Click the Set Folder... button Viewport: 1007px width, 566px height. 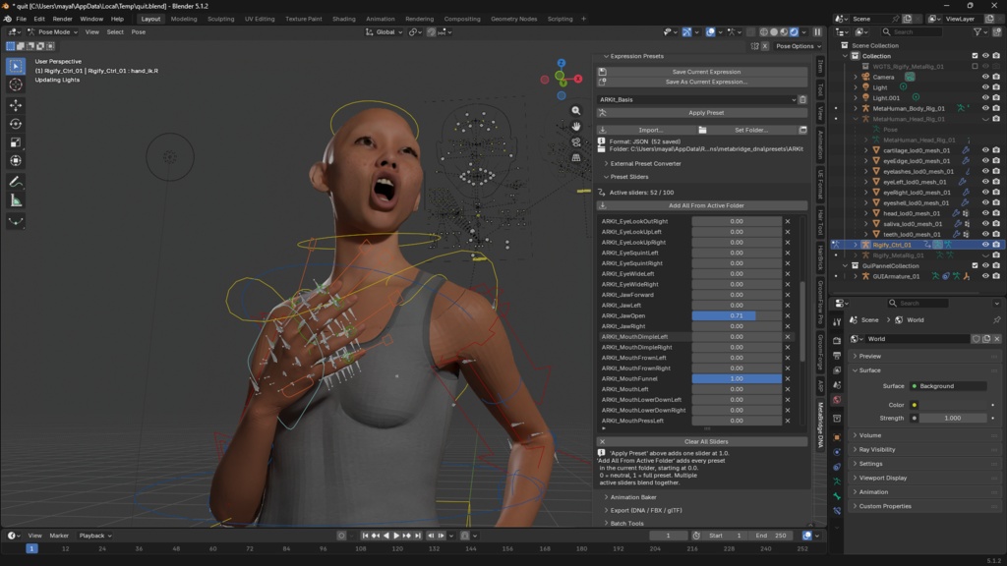pos(747,130)
